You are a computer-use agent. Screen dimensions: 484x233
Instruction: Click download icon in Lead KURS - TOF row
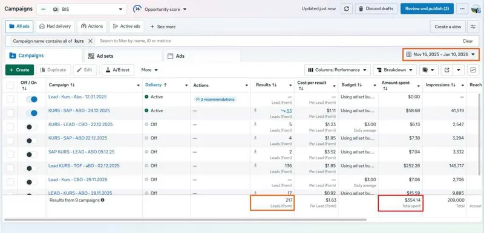tap(255, 165)
